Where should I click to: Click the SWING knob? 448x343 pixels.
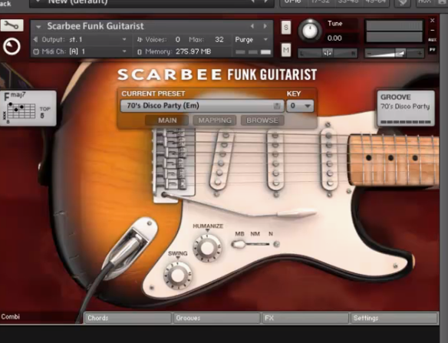(x=178, y=275)
